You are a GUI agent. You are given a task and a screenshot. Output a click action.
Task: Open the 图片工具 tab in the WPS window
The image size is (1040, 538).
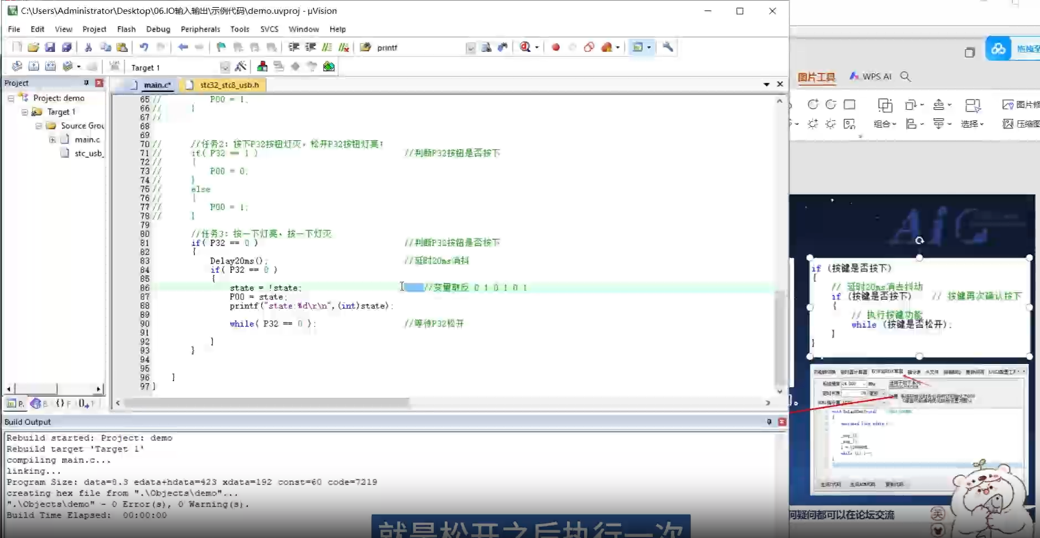(816, 77)
